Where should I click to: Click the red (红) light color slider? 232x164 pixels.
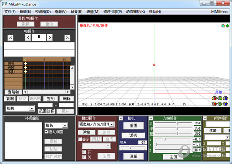[173, 123]
